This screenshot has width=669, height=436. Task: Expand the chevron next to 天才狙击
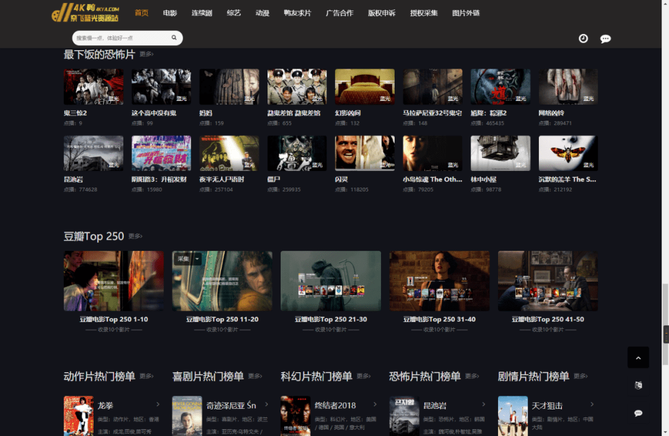pyautogui.click(x=592, y=404)
